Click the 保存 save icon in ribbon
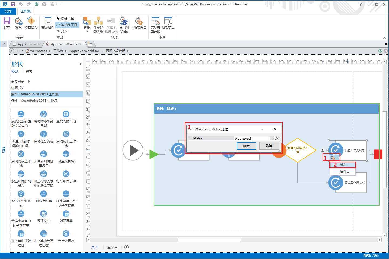This screenshot has height=259, width=389. coord(7,23)
